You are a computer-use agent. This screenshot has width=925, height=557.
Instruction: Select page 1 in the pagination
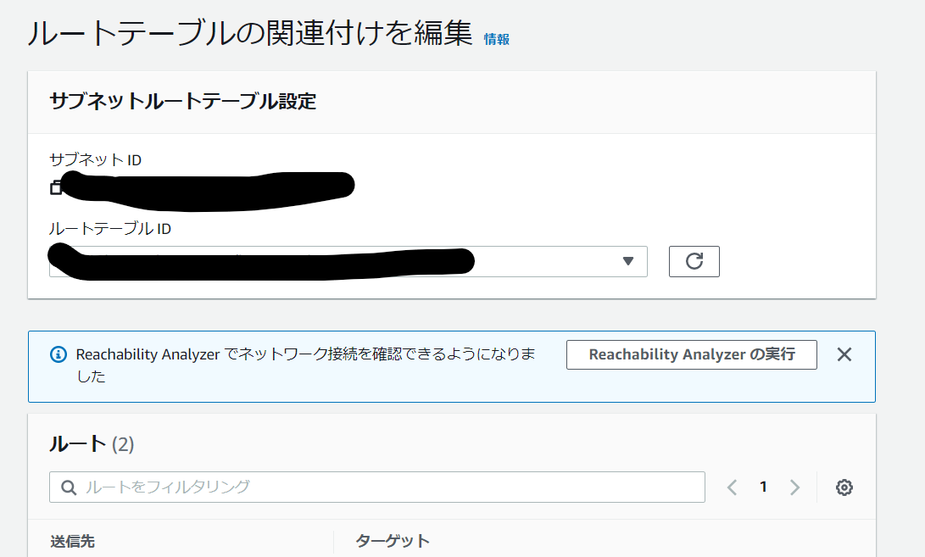tap(762, 487)
